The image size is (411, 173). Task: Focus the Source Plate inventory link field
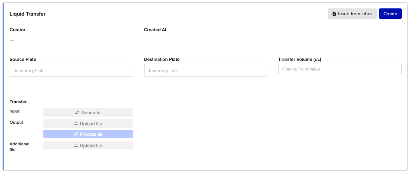coord(71,70)
